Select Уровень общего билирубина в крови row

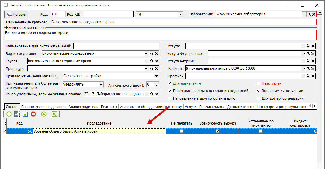(160, 131)
